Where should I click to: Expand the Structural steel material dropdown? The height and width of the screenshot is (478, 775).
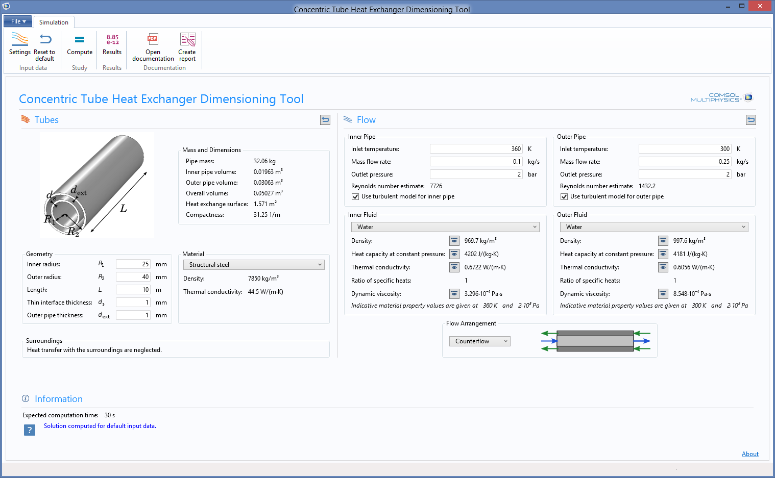click(254, 265)
